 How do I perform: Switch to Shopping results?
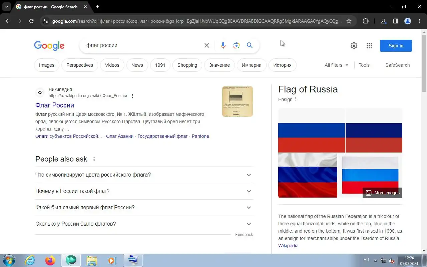pos(187,65)
